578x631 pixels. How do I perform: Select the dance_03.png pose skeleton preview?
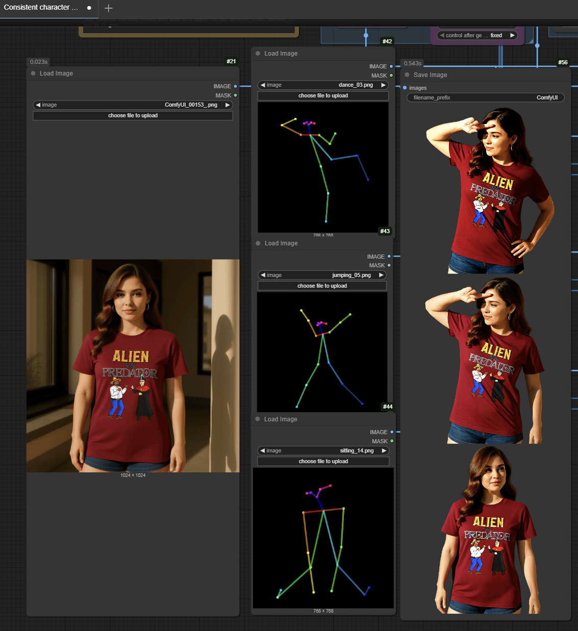point(323,167)
